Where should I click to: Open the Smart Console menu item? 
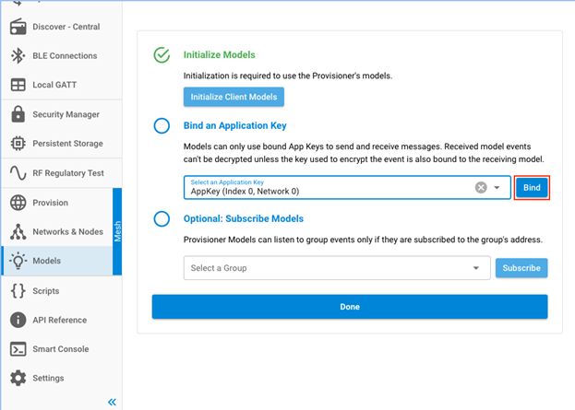[x=61, y=349]
